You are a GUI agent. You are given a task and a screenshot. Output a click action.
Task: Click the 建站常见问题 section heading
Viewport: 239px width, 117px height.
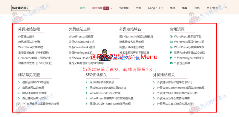click(29, 75)
